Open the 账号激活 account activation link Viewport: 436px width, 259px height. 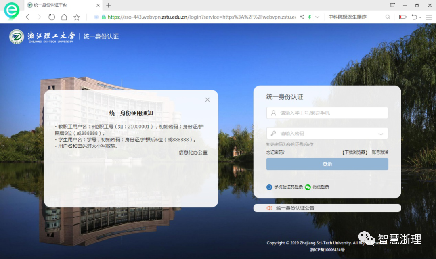(380, 152)
